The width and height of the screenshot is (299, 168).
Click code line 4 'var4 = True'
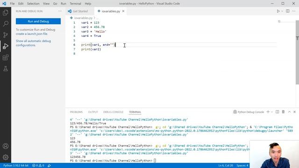point(91,36)
